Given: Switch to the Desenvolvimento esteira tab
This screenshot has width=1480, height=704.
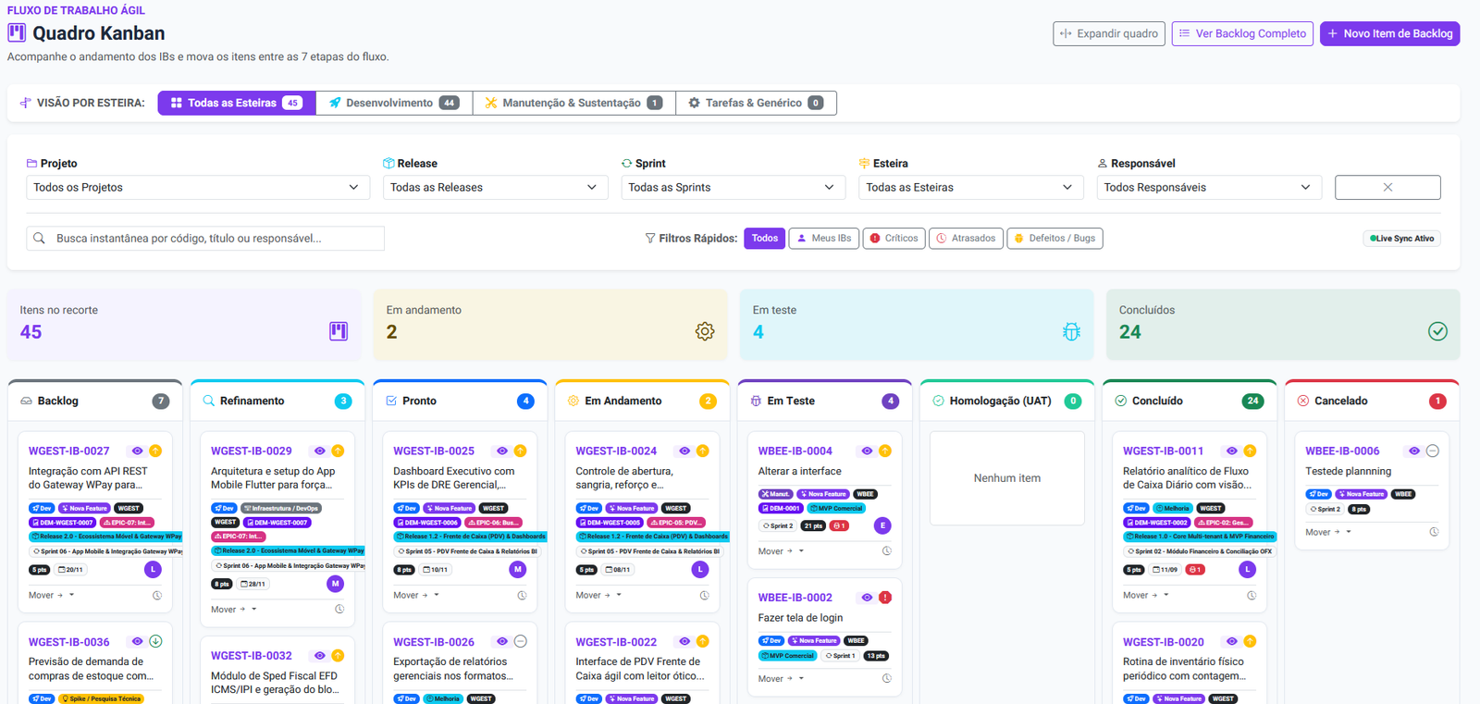Looking at the screenshot, I should click(394, 103).
